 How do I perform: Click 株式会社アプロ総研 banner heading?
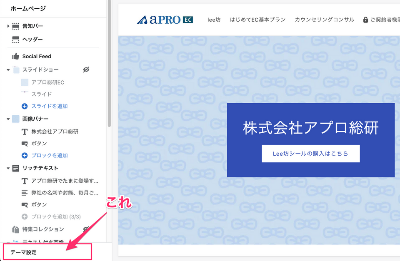pyautogui.click(x=311, y=127)
